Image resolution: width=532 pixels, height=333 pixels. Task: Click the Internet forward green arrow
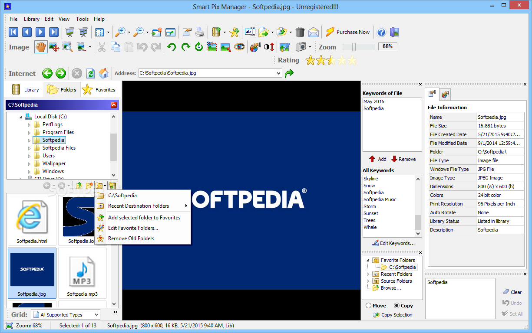click(x=61, y=73)
